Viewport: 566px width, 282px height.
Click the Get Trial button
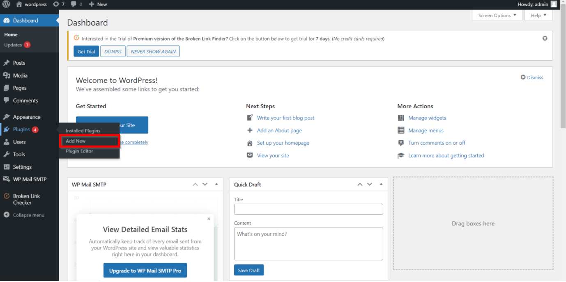(x=86, y=52)
